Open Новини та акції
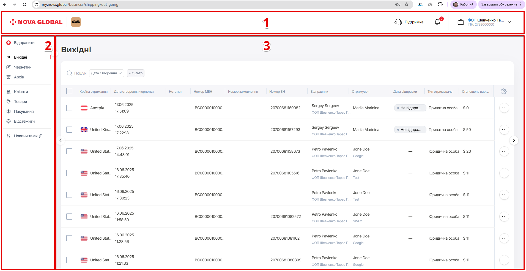 tap(28, 136)
